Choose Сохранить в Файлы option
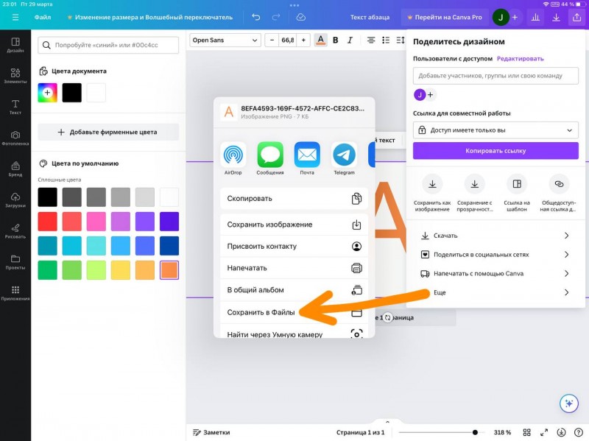 click(294, 312)
